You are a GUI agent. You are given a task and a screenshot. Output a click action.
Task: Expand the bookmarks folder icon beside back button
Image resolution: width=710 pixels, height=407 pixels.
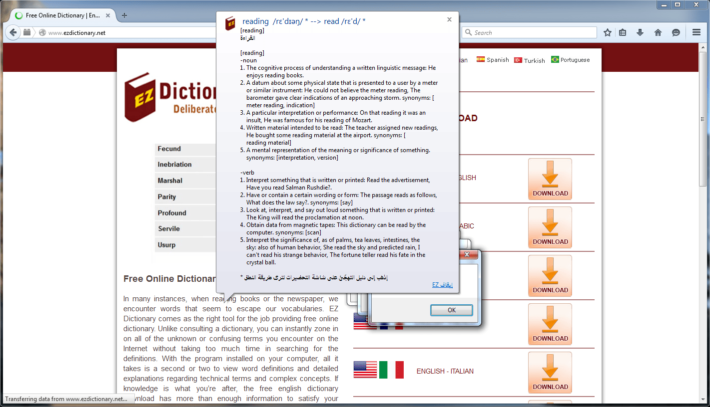(x=27, y=32)
